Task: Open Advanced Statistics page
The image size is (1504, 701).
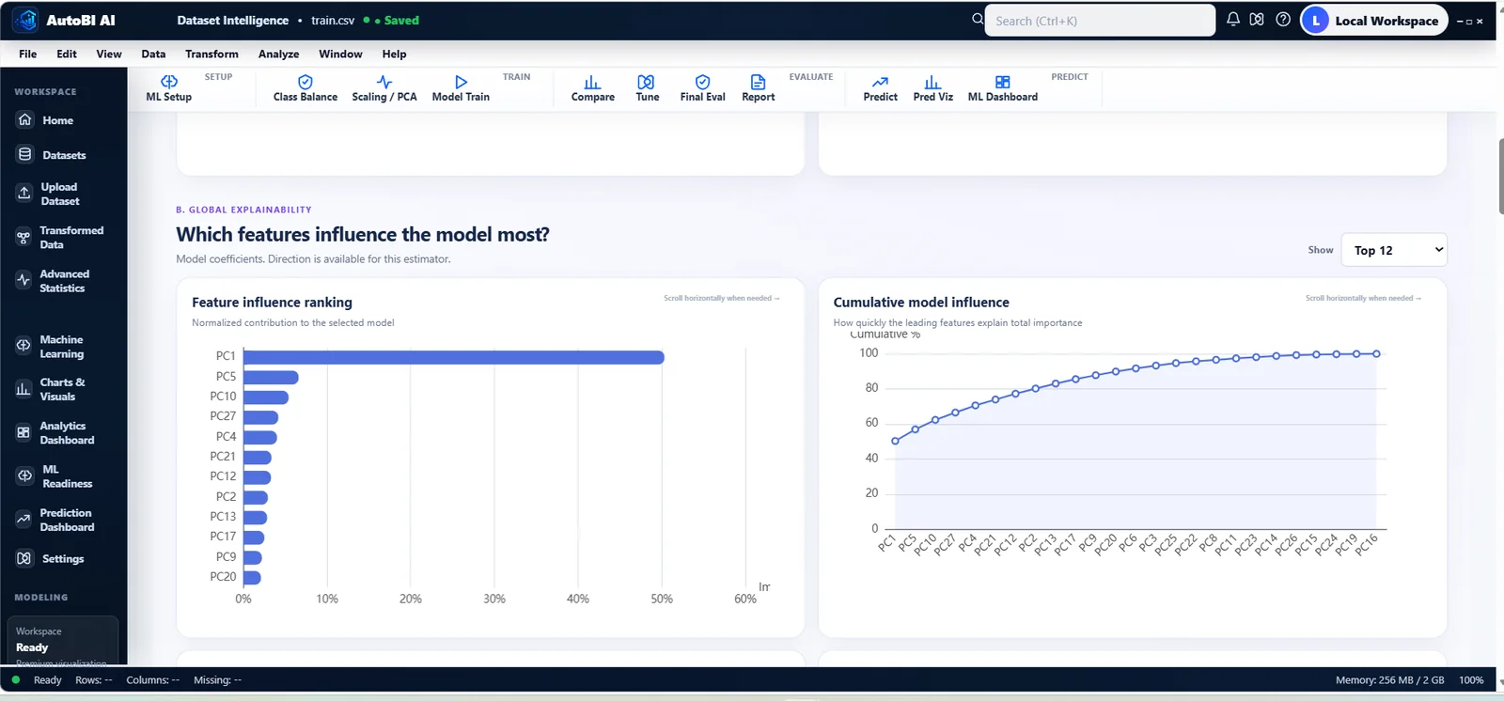Action: (63, 281)
